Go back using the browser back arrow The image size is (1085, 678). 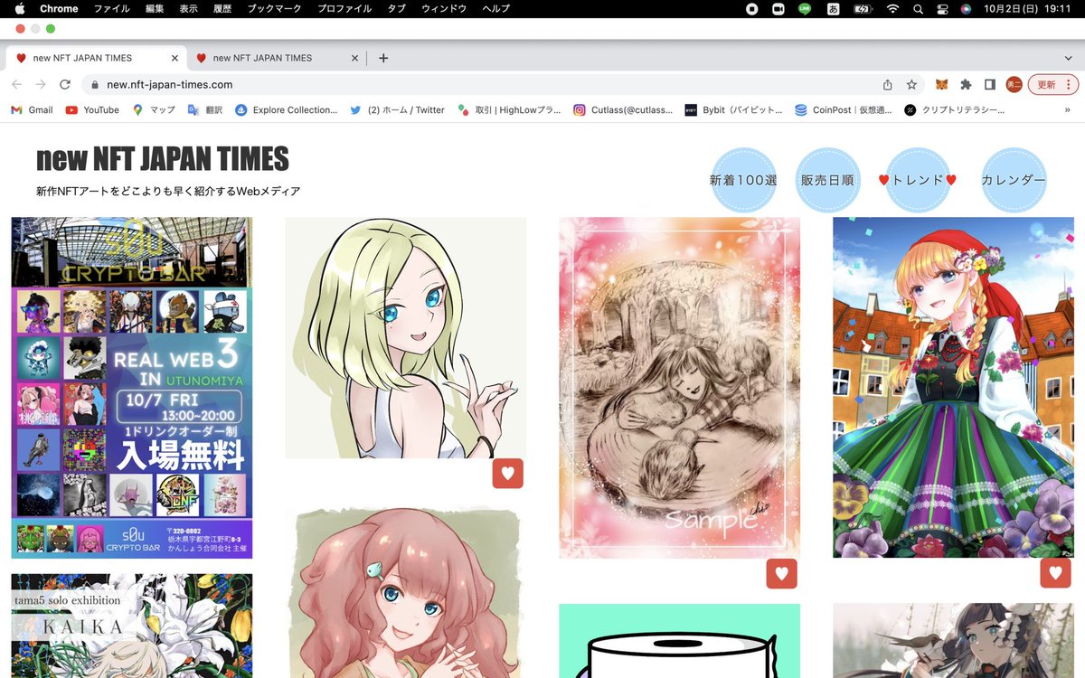coord(16,84)
